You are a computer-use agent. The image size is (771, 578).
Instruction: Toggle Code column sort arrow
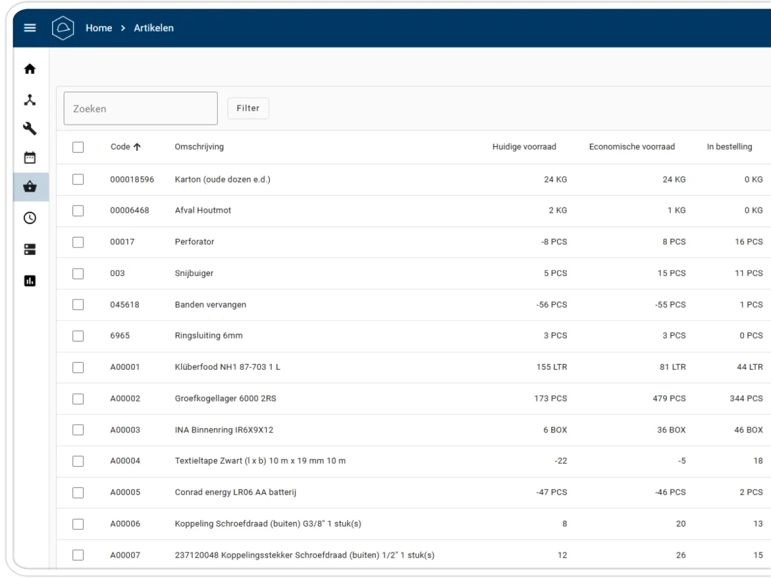[x=137, y=147]
